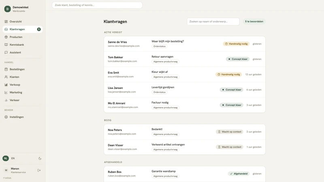Click the logout icon next to Manon
This screenshot has width=324, height=182.
[x=39, y=170]
